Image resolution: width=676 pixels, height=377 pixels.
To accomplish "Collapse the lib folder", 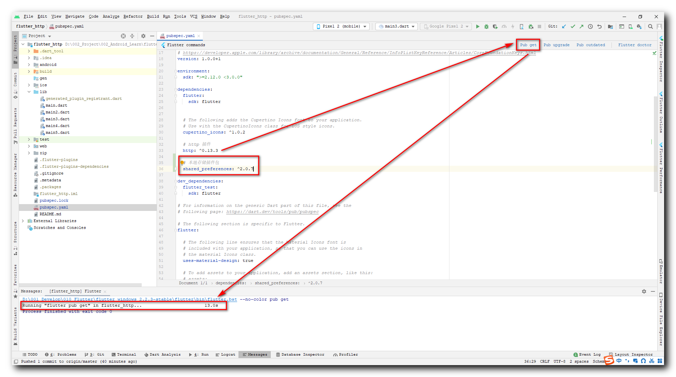I will [x=29, y=92].
